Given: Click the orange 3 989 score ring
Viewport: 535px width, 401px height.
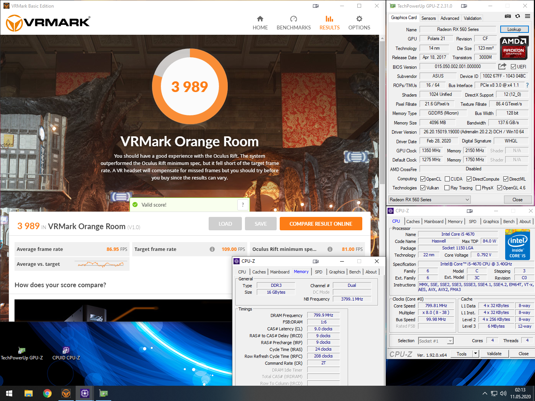Looking at the screenshot, I should click(190, 87).
